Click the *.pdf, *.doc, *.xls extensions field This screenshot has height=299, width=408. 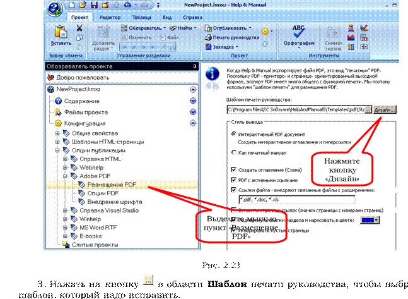pos(296,200)
